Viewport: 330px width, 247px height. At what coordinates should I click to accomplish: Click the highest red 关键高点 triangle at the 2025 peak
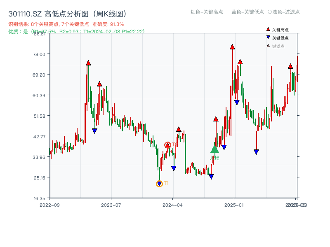231,47
